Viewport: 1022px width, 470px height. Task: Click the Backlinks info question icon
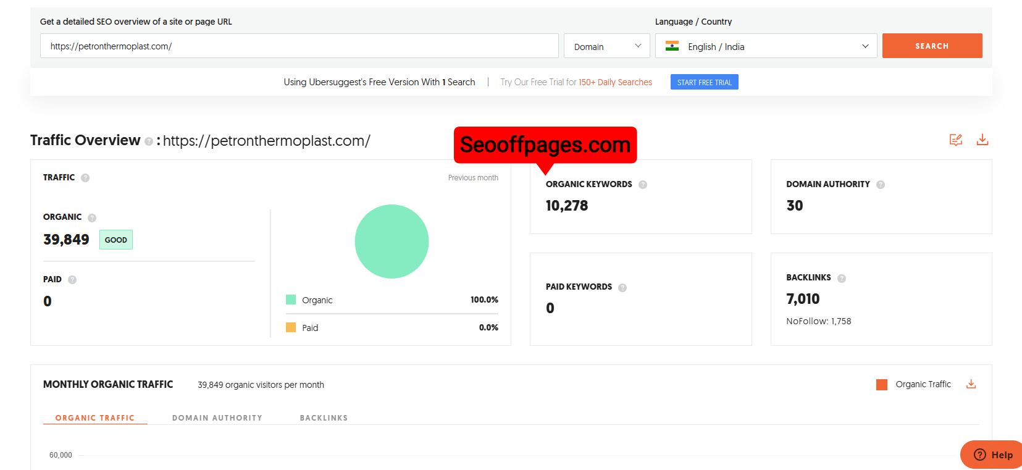[x=842, y=279]
